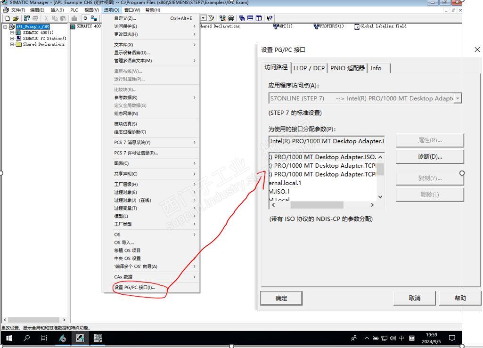Click the taskbar search magnifier icon

[27, 338]
